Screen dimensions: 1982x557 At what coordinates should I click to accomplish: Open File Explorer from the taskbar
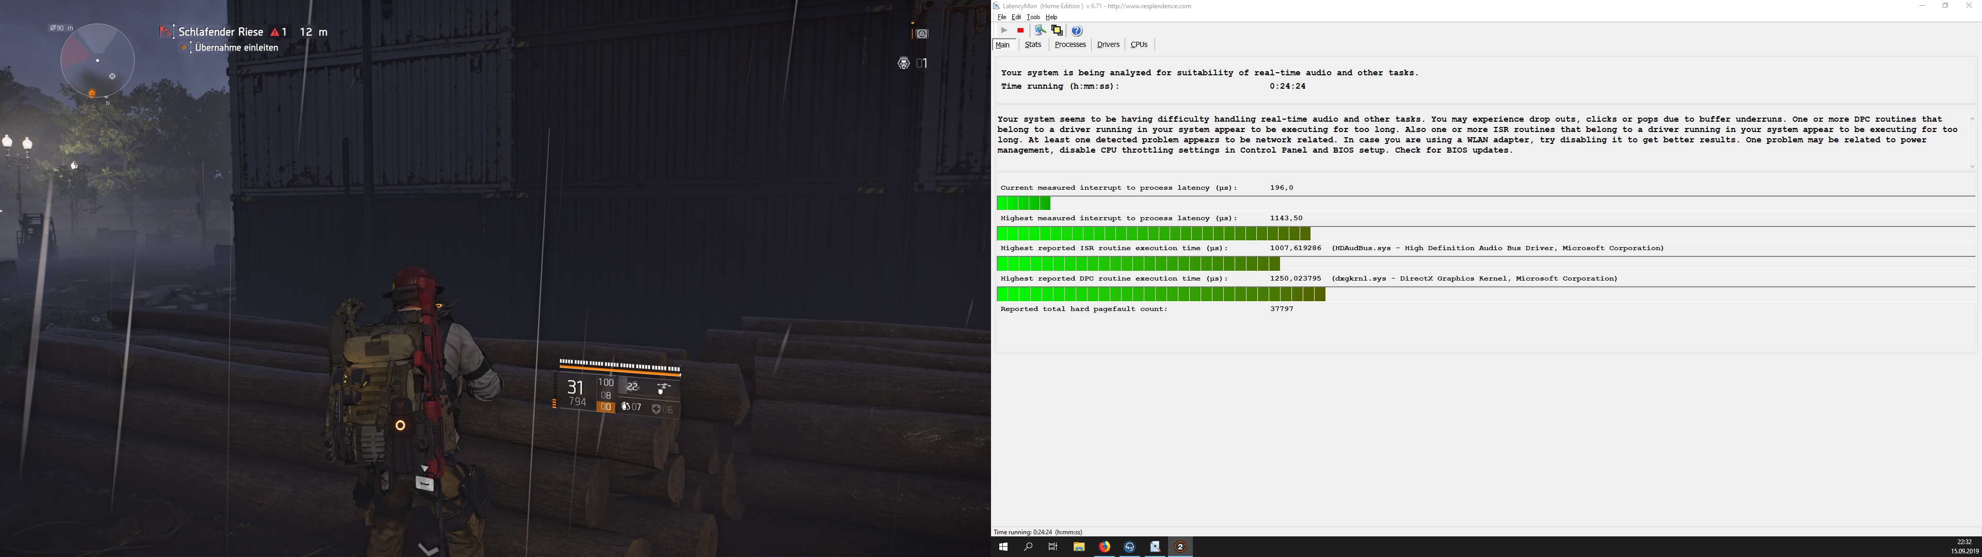point(1079,547)
